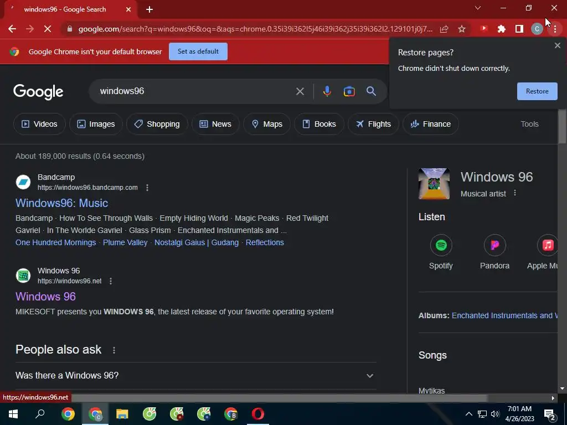Click the vertical page scrollbar
The width and height of the screenshot is (567, 425).
(562, 127)
